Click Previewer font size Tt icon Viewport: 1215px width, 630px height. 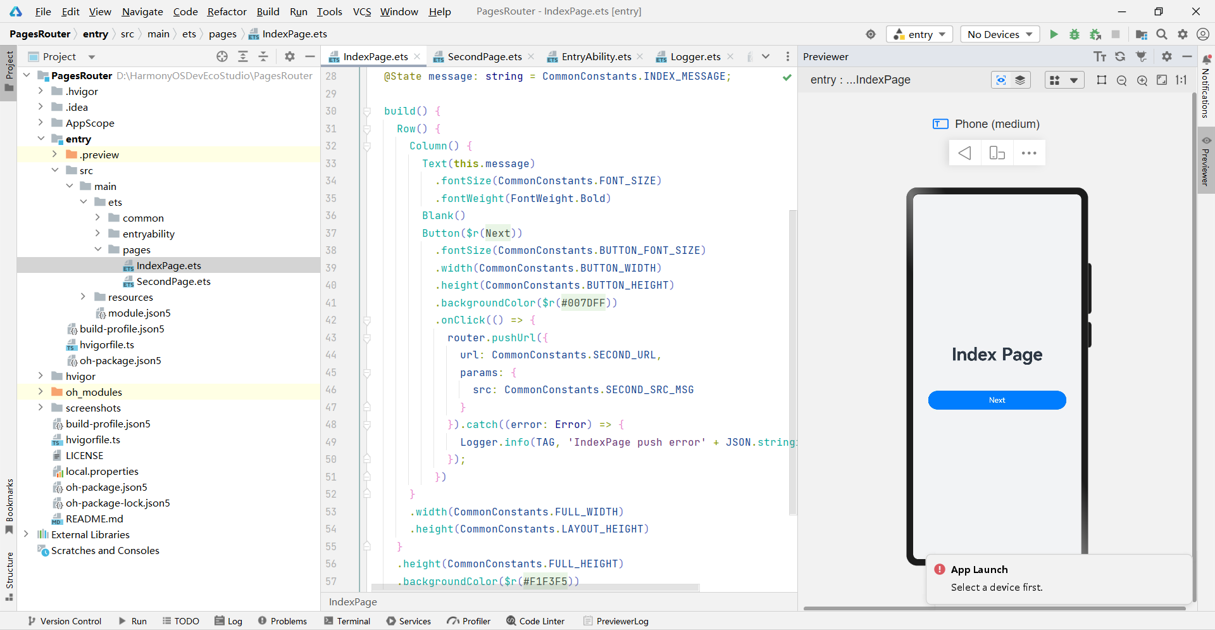click(1100, 56)
